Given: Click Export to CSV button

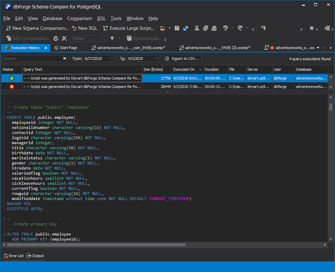Looking at the screenshot, I should (182, 59).
